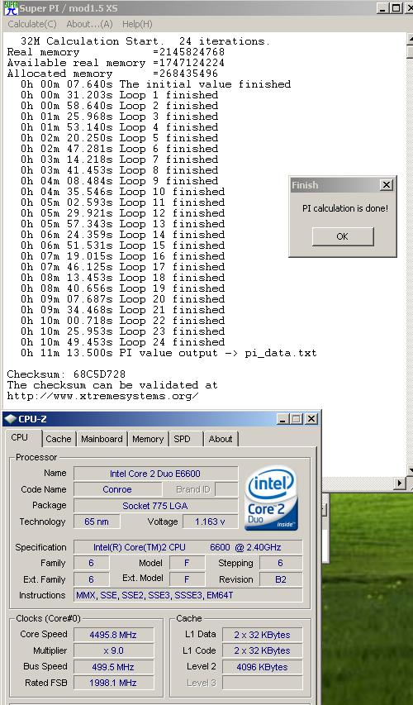Click the Loop 24 finished line
Screen dimensions: 413x705
tap(123, 342)
